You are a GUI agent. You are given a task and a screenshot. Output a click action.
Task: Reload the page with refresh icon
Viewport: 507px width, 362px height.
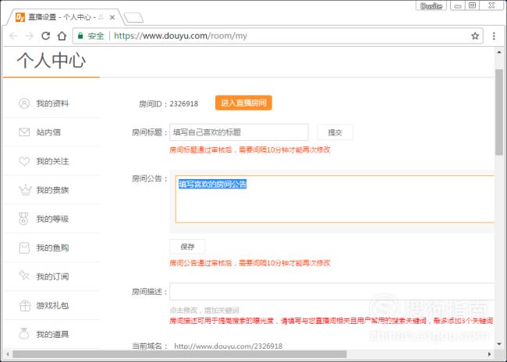point(45,36)
